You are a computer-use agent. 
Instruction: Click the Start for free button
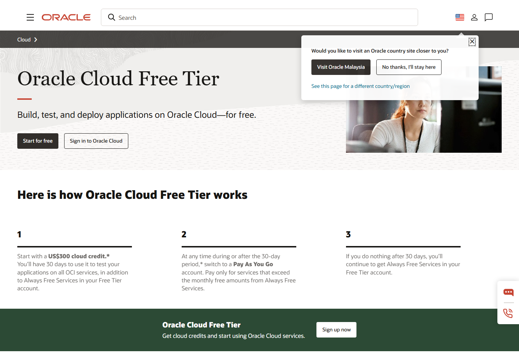38,141
